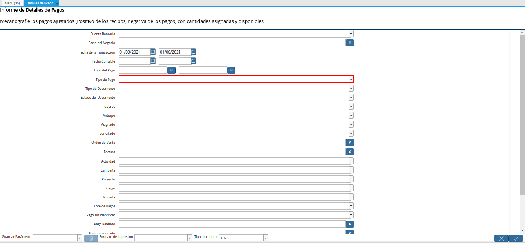525x243 pixels.
Task: Focus the Total del Pago minimum field
Action: point(143,70)
